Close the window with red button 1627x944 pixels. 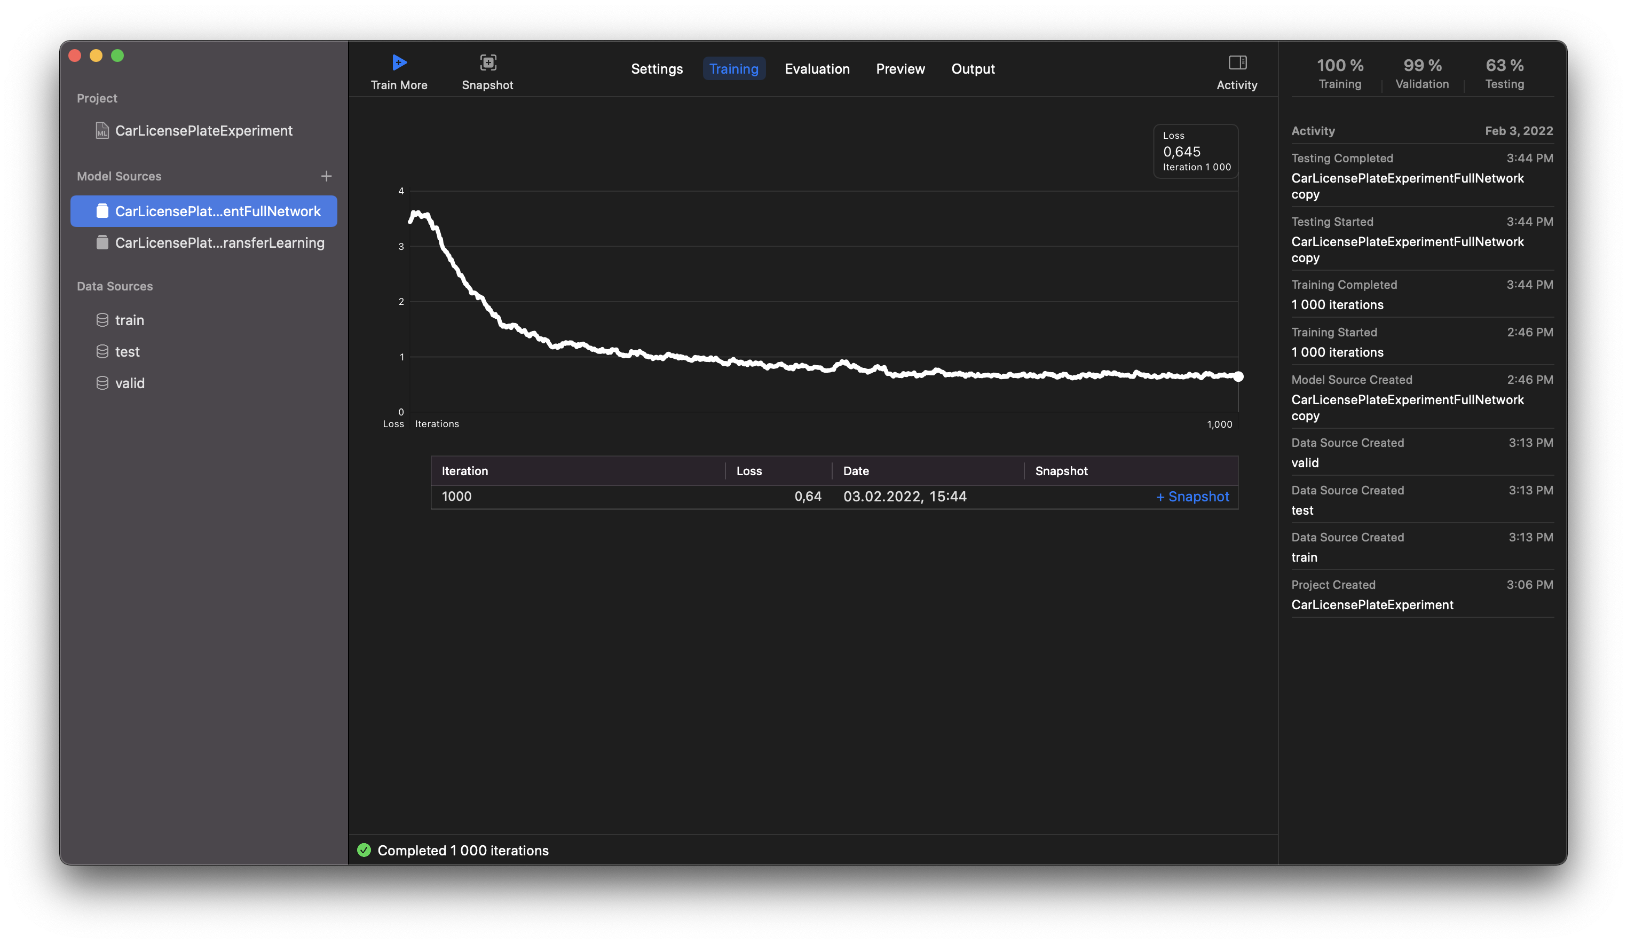pyautogui.click(x=75, y=56)
